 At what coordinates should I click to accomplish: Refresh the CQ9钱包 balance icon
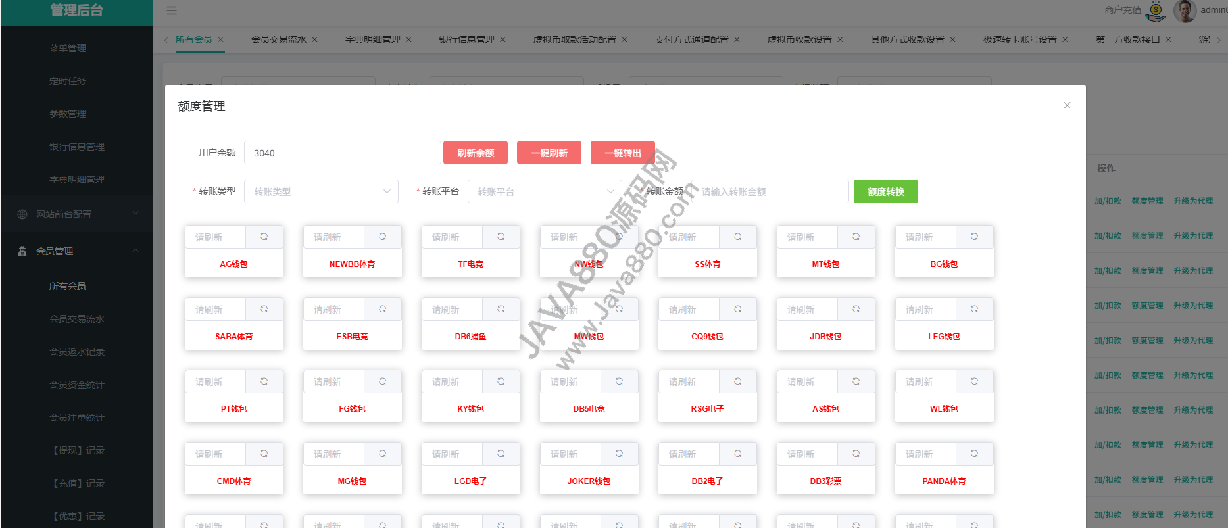[x=738, y=309]
